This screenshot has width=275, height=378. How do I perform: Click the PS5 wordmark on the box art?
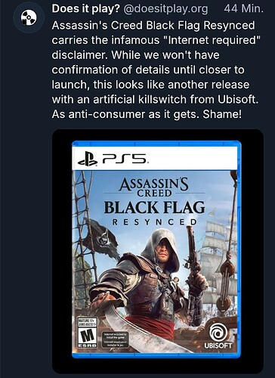[124, 160]
